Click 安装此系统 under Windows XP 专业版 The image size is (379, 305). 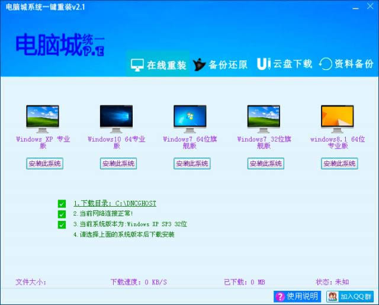click(45, 163)
